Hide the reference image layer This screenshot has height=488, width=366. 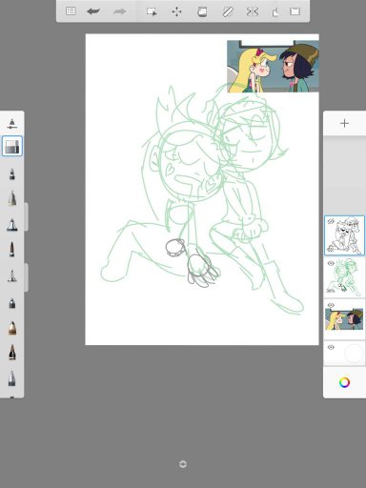pyautogui.click(x=331, y=305)
